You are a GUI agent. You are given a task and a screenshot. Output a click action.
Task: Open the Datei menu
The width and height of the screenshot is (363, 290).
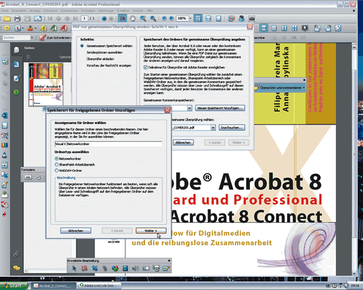coord(5,11)
